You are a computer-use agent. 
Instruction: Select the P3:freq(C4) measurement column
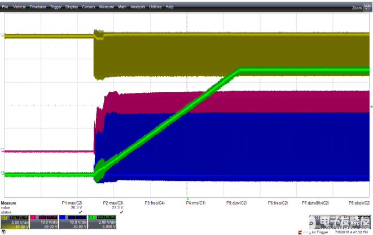tap(155, 202)
